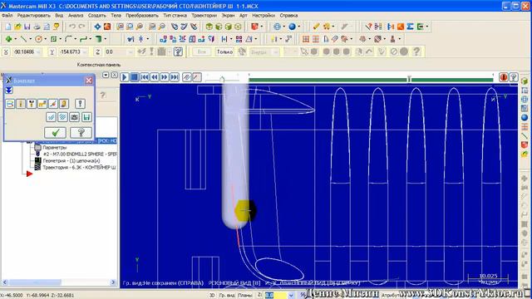
Task: Select the circle/arc creation tool
Action: pyautogui.click(x=39, y=39)
